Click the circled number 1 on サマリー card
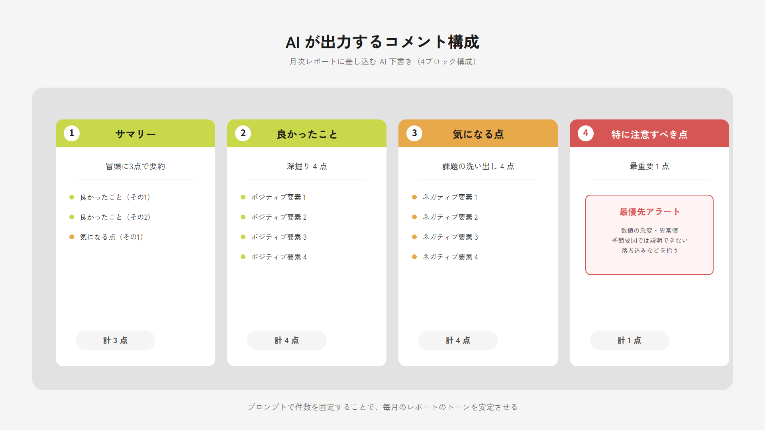This screenshot has height=430, width=765. pyautogui.click(x=72, y=133)
